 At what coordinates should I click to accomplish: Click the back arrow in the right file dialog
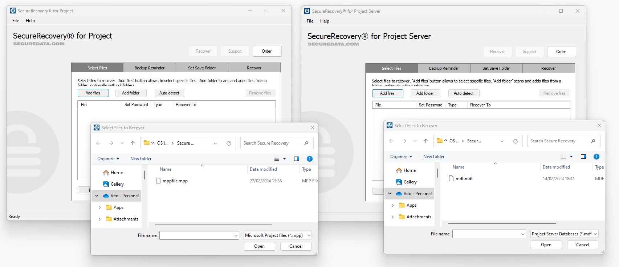tap(391, 141)
